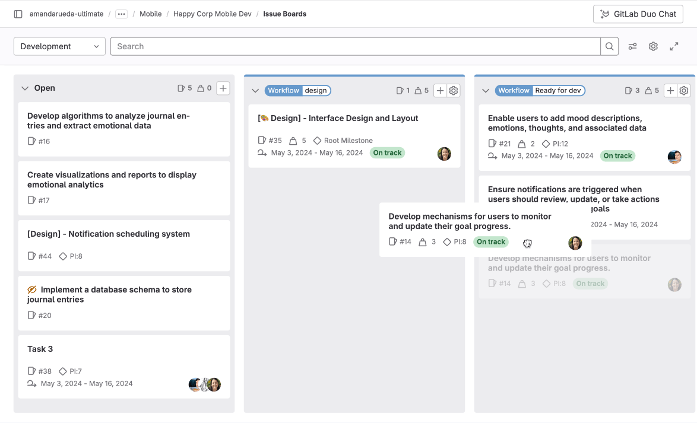Viewport: 697px width, 423px height.
Task: Click assignee avatar on Interface Design card
Action: [444, 154]
